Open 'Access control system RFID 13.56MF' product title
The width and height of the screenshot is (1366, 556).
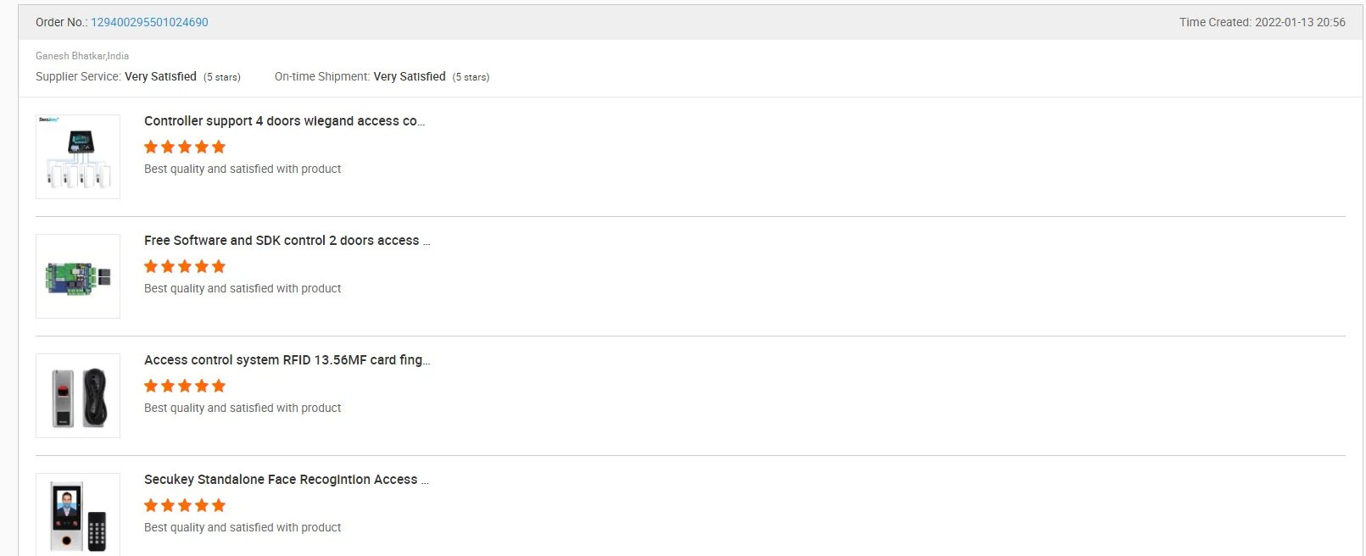[287, 360]
